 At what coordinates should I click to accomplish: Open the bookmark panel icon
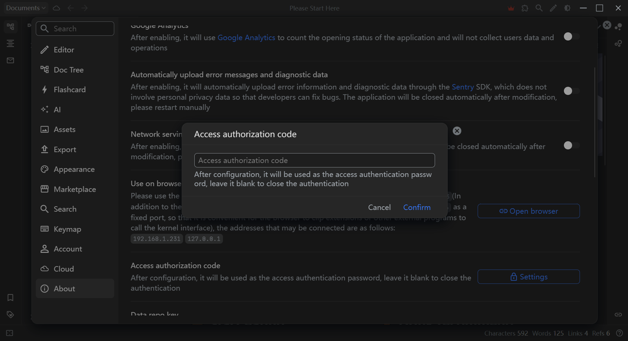coord(11,297)
